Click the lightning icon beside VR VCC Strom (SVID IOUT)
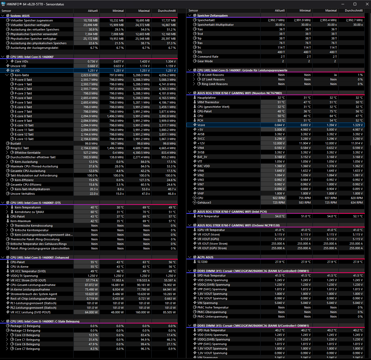Viewport: 371px width, 360px height. coord(8,280)
